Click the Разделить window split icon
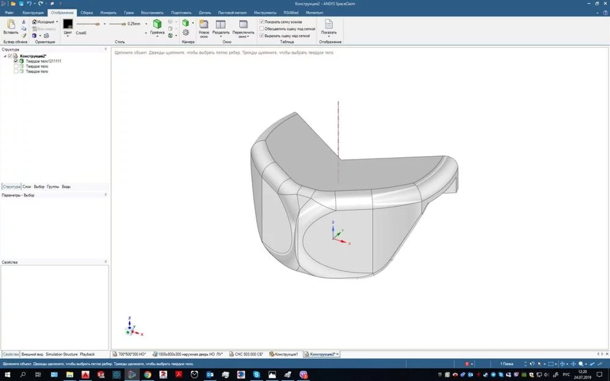The width and height of the screenshot is (610, 381). pyautogui.click(x=221, y=24)
